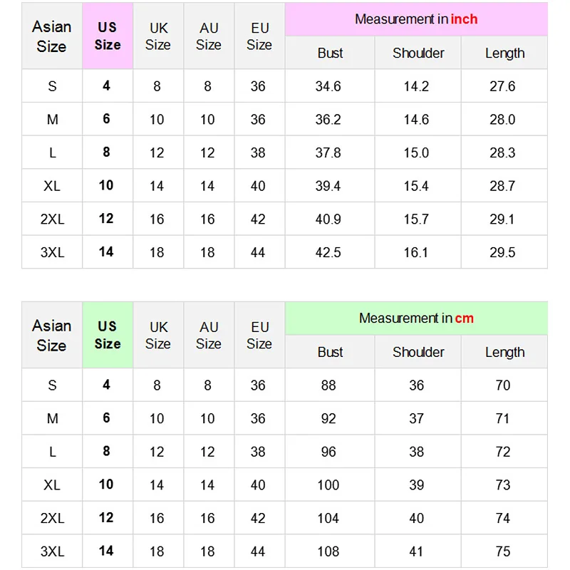Click the 100 bust value for XL

coord(328,485)
